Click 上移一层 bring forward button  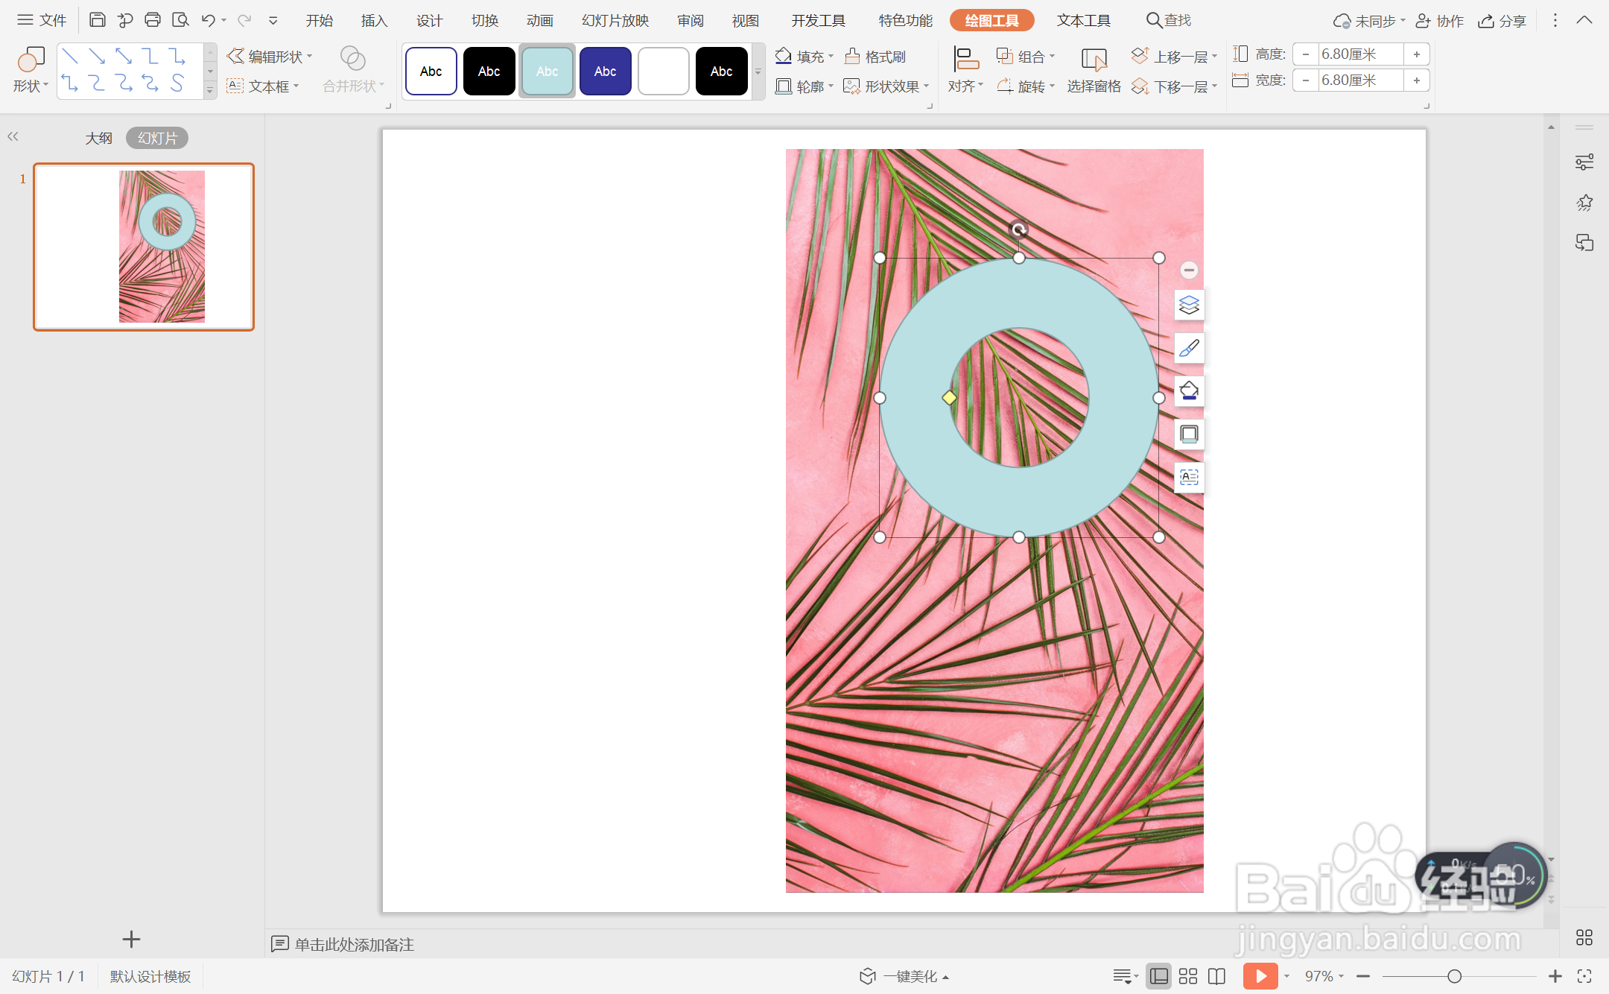coord(1174,57)
